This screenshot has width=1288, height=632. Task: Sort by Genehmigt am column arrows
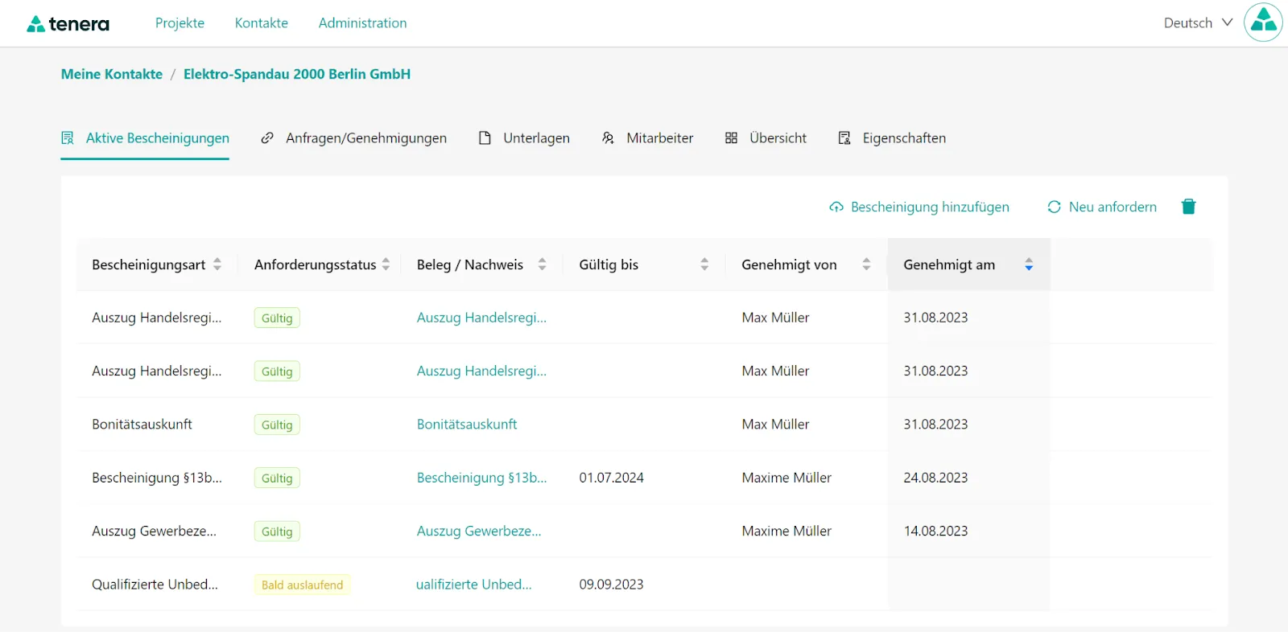click(1029, 265)
